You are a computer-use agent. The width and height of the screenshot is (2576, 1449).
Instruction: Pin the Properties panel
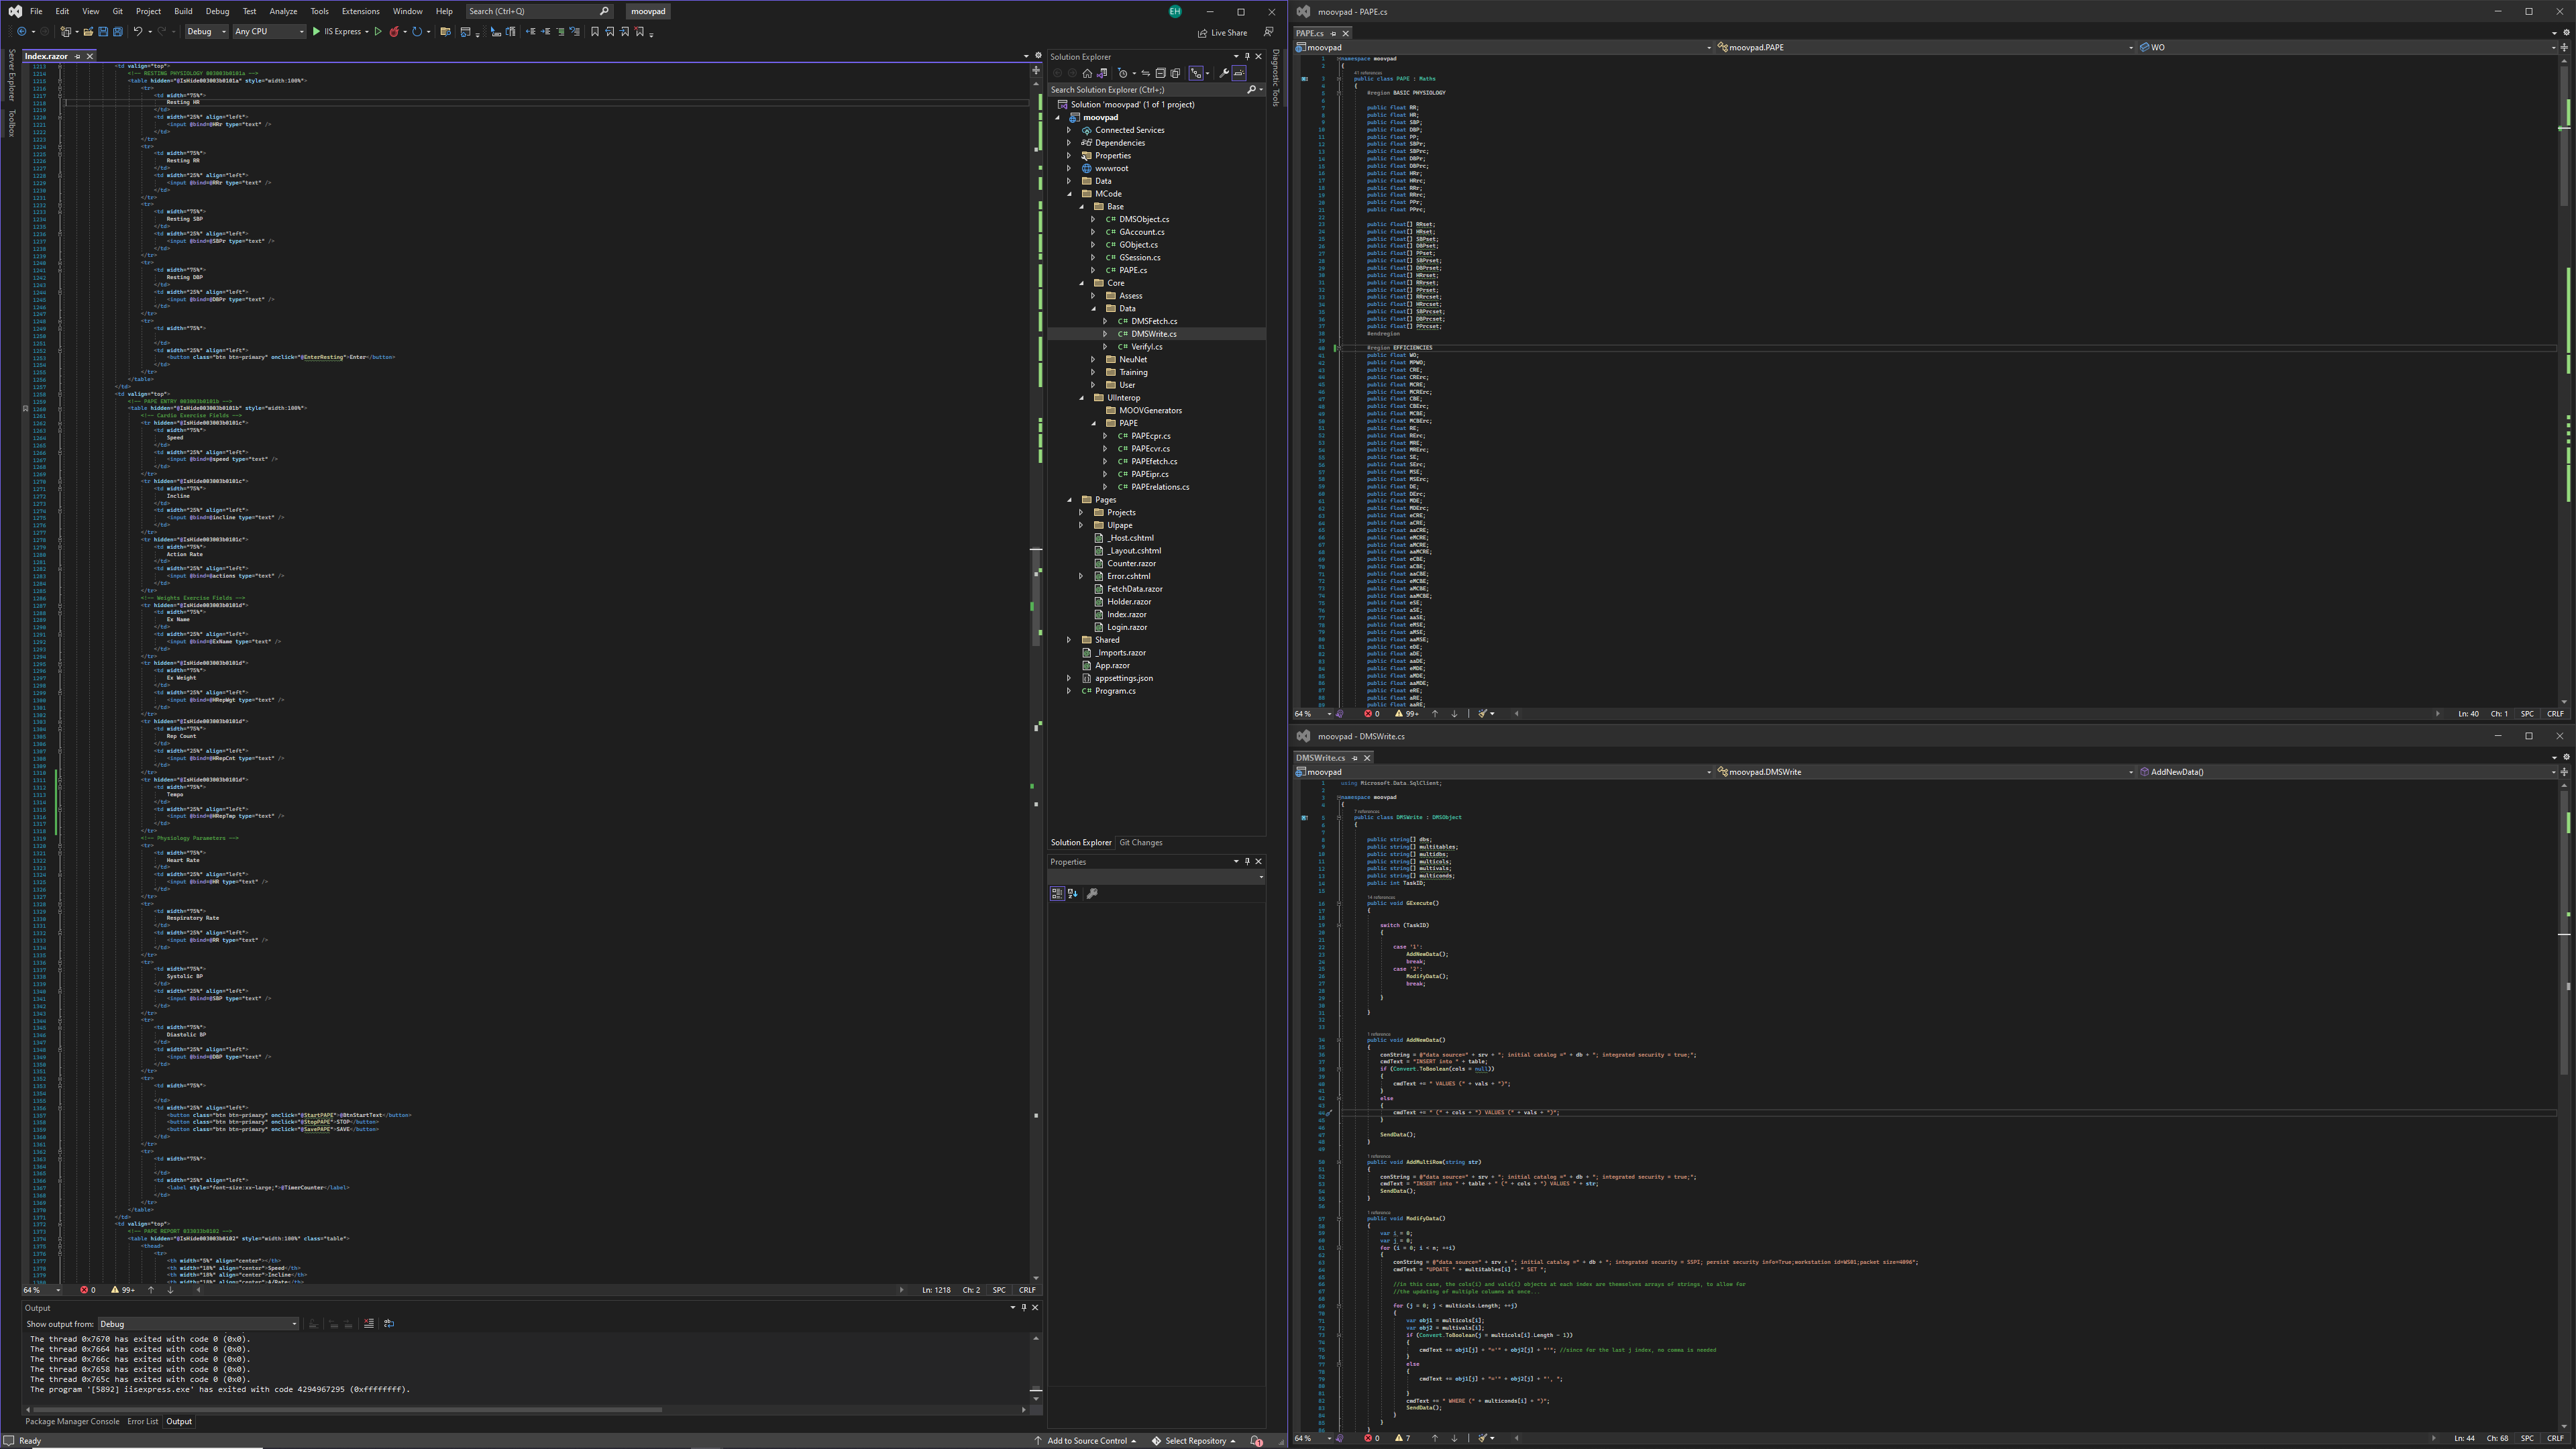coord(1247,861)
